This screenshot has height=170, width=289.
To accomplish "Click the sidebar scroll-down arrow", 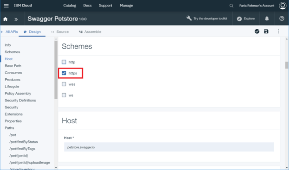I will click(56, 168).
